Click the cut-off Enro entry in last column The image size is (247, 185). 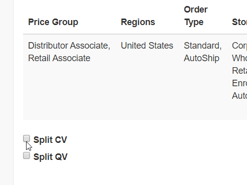[239, 83]
